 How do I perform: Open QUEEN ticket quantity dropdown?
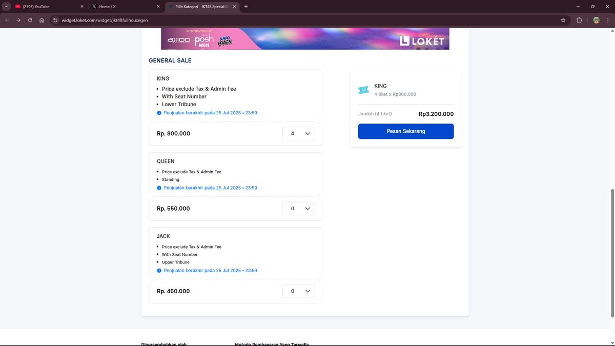(x=298, y=209)
